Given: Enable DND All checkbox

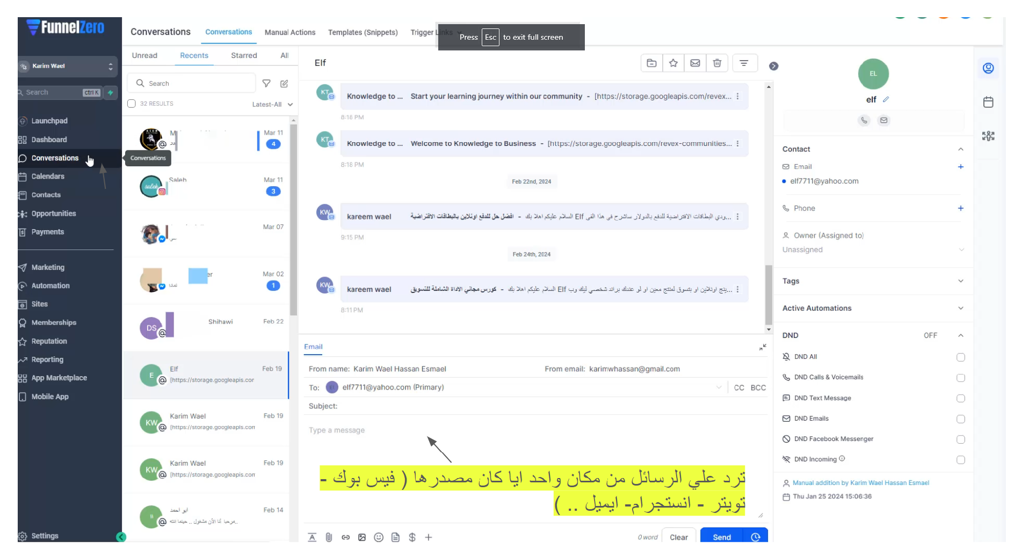Looking at the screenshot, I should coord(961,357).
